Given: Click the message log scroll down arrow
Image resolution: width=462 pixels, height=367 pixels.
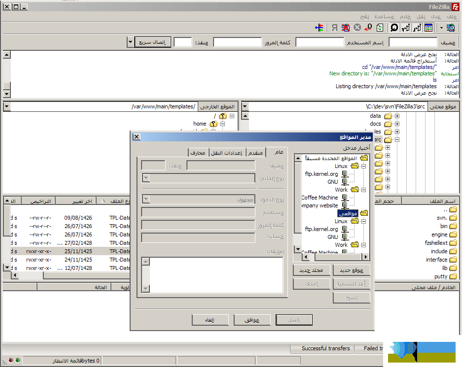Looking at the screenshot, I should coord(7,94).
